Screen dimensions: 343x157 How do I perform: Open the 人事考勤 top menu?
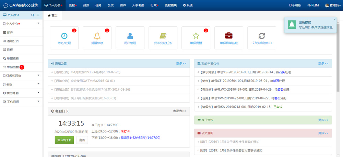(138, 5)
